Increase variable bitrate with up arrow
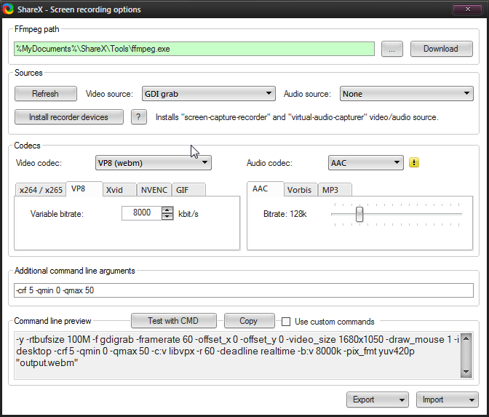The width and height of the screenshot is (489, 417). point(167,210)
